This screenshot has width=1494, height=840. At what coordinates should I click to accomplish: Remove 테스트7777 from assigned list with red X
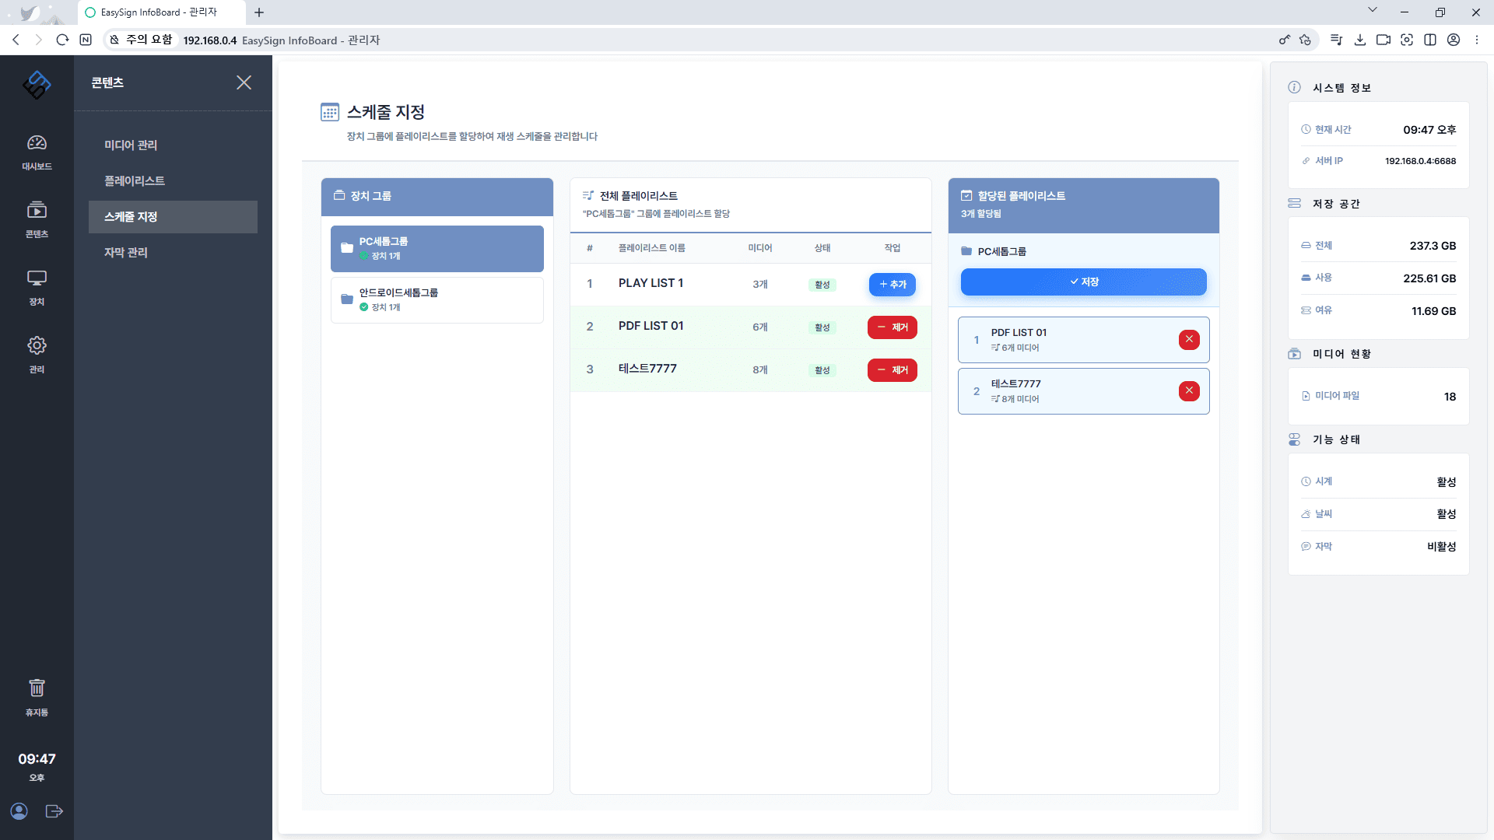[x=1189, y=390]
